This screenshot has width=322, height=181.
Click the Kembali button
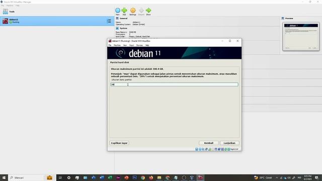(209, 143)
